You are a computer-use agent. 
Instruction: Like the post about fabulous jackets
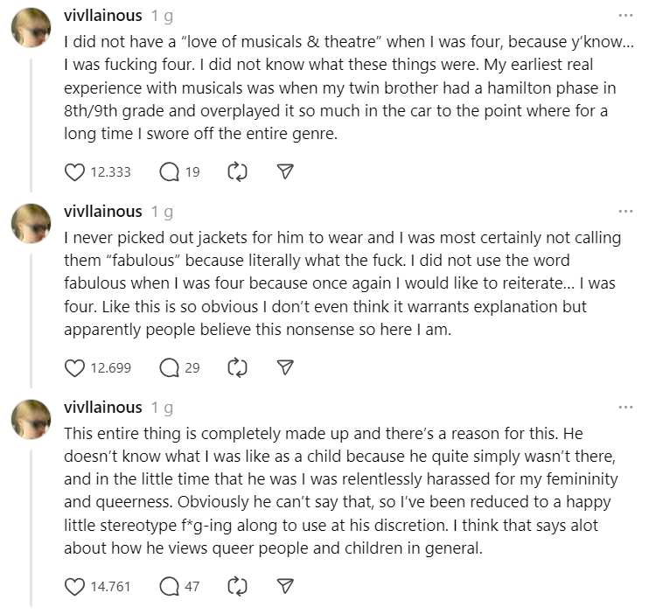(x=74, y=367)
